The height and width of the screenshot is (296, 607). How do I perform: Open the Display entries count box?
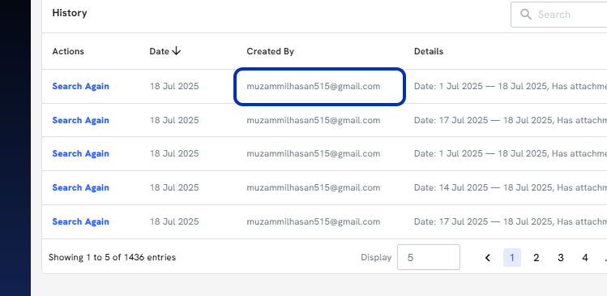[429, 257]
